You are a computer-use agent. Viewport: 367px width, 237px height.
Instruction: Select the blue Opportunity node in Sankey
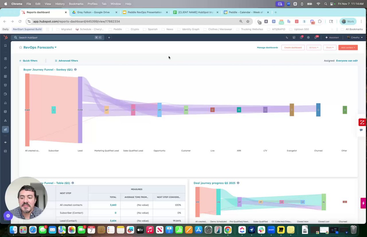click(x=159, y=110)
